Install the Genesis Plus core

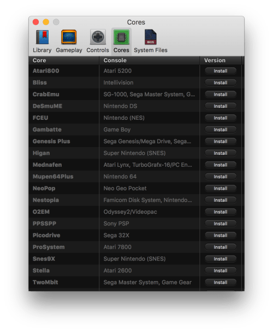coord(221,142)
